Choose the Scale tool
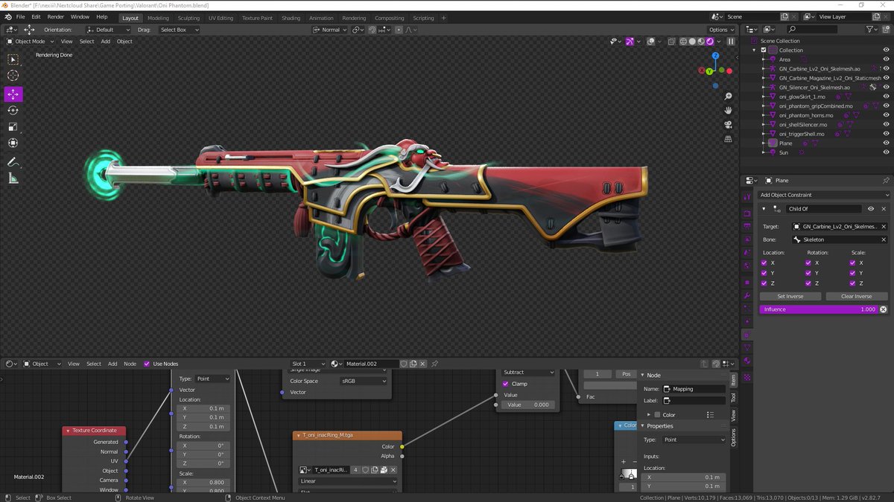Screen dimensions: 894x502 [x=13, y=126]
